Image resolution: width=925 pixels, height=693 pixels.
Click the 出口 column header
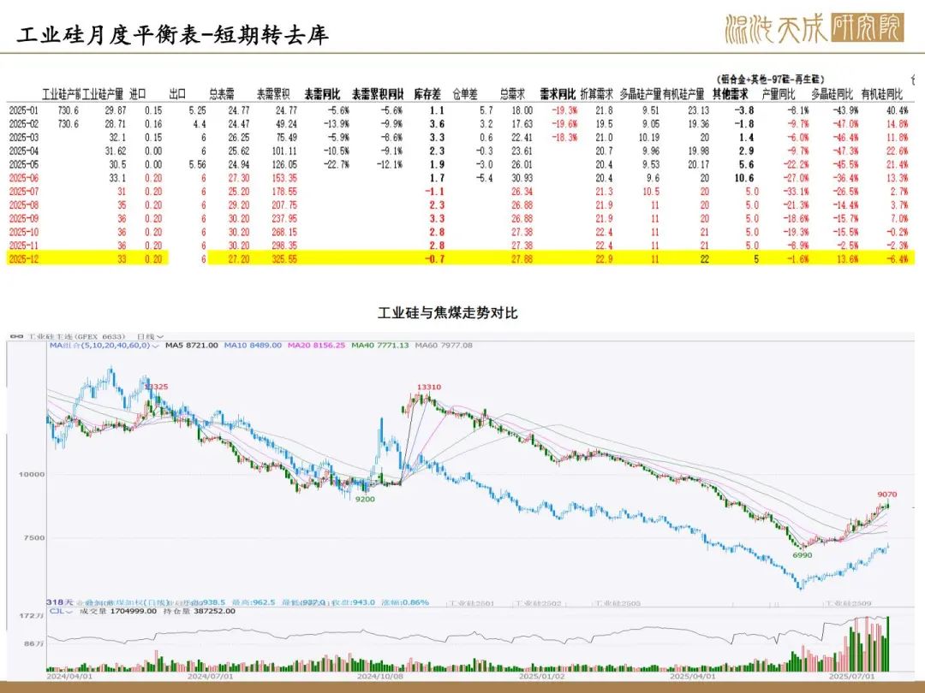(x=177, y=94)
